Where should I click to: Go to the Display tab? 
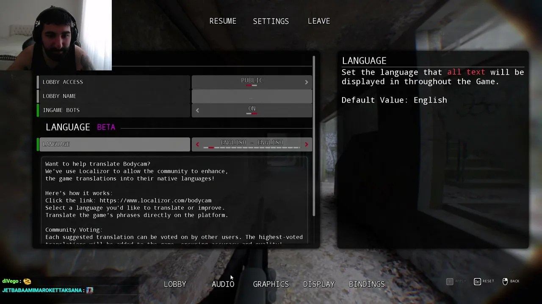[x=319, y=284]
